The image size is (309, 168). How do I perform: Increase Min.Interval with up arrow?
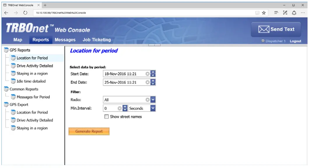tap(125, 107)
